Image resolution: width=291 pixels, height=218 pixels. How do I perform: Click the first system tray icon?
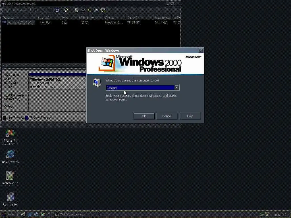[261, 215]
